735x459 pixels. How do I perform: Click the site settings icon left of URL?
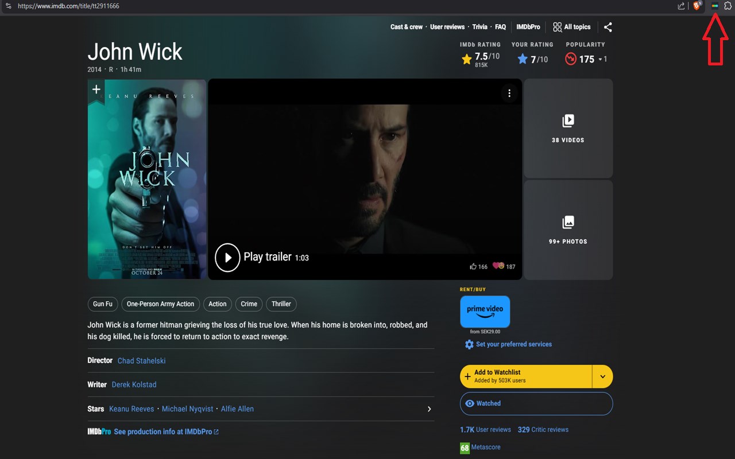(9, 6)
